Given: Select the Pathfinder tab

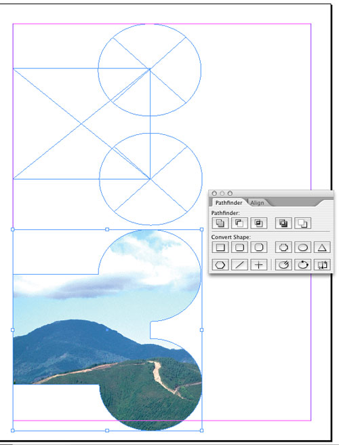Looking at the screenshot, I should [228, 203].
